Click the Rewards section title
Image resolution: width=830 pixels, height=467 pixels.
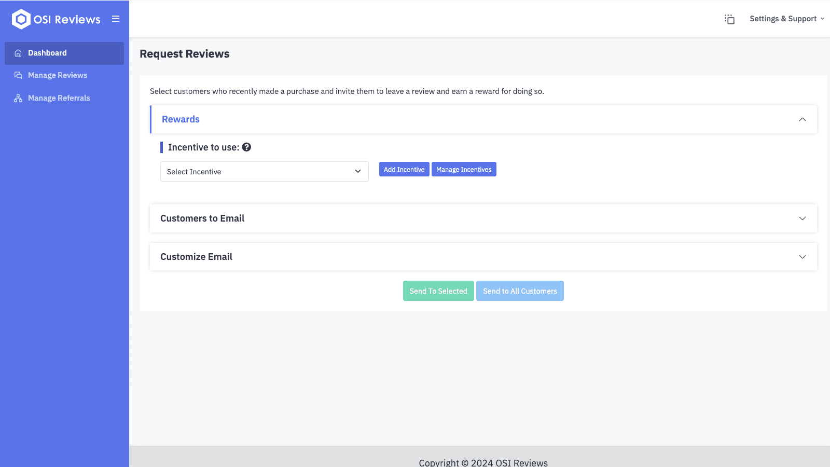(181, 119)
